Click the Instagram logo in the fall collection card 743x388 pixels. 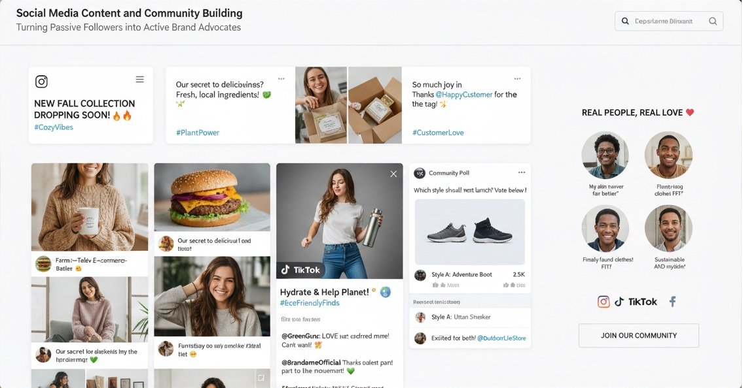(42, 82)
